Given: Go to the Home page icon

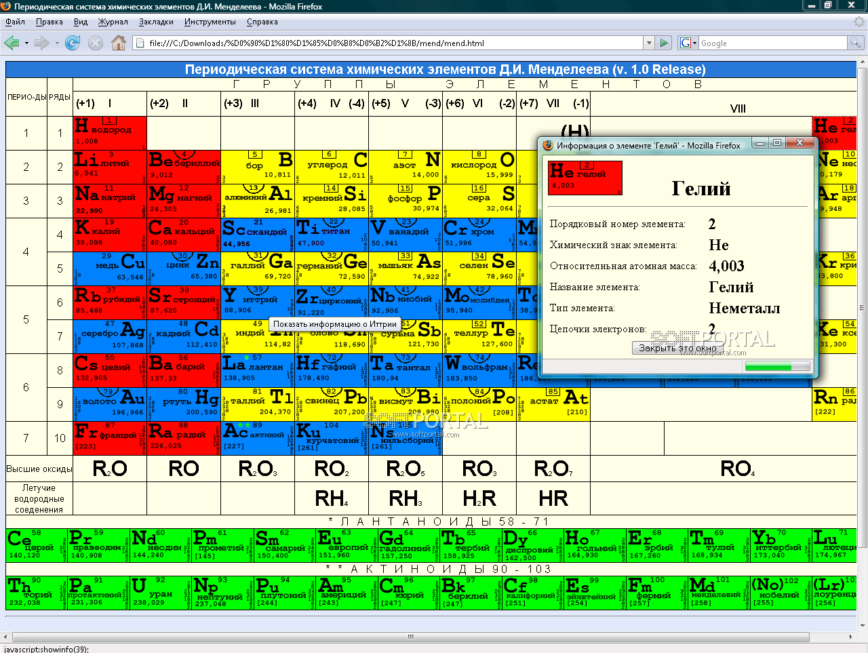Looking at the screenshot, I should tap(119, 43).
